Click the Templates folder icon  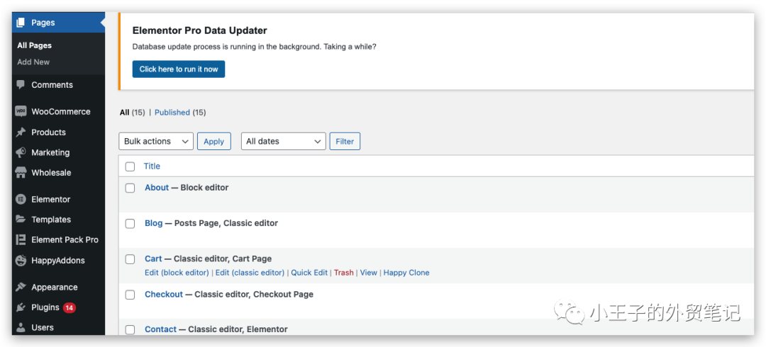[21, 219]
